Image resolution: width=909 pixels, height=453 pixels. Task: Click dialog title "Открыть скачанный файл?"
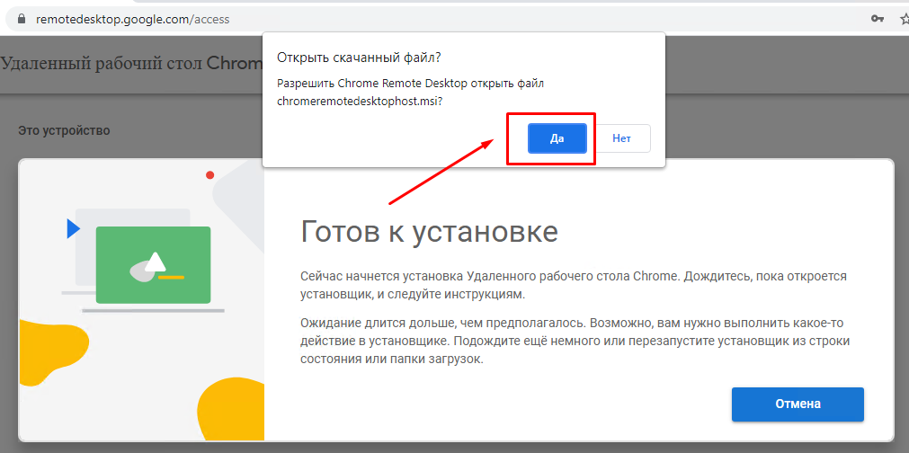pos(359,58)
